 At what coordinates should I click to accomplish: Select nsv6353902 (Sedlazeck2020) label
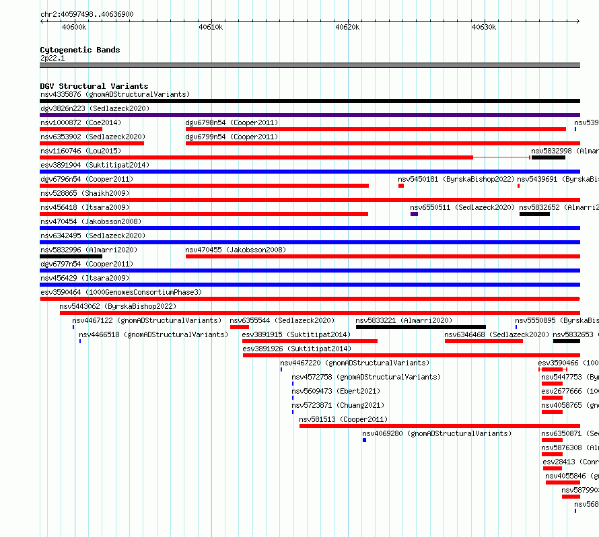click(x=93, y=137)
